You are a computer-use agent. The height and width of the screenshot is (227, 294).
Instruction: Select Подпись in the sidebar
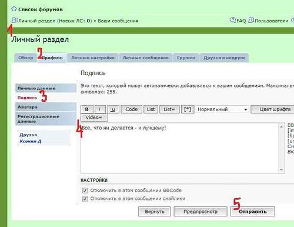pyautogui.click(x=27, y=98)
